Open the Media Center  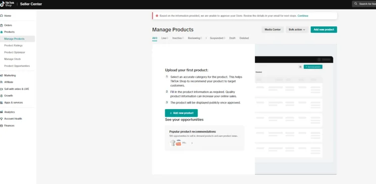(272, 29)
